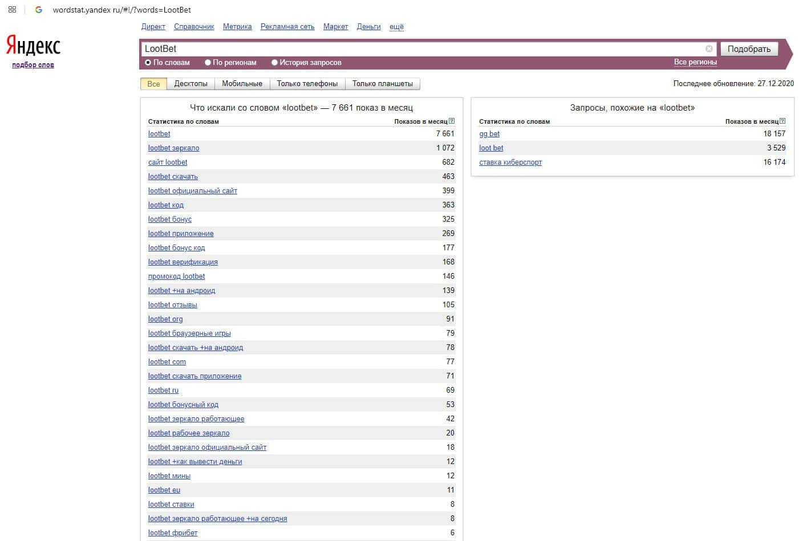Click the grid icon at top left
Viewport: 803px width, 541px height.
click(12, 10)
